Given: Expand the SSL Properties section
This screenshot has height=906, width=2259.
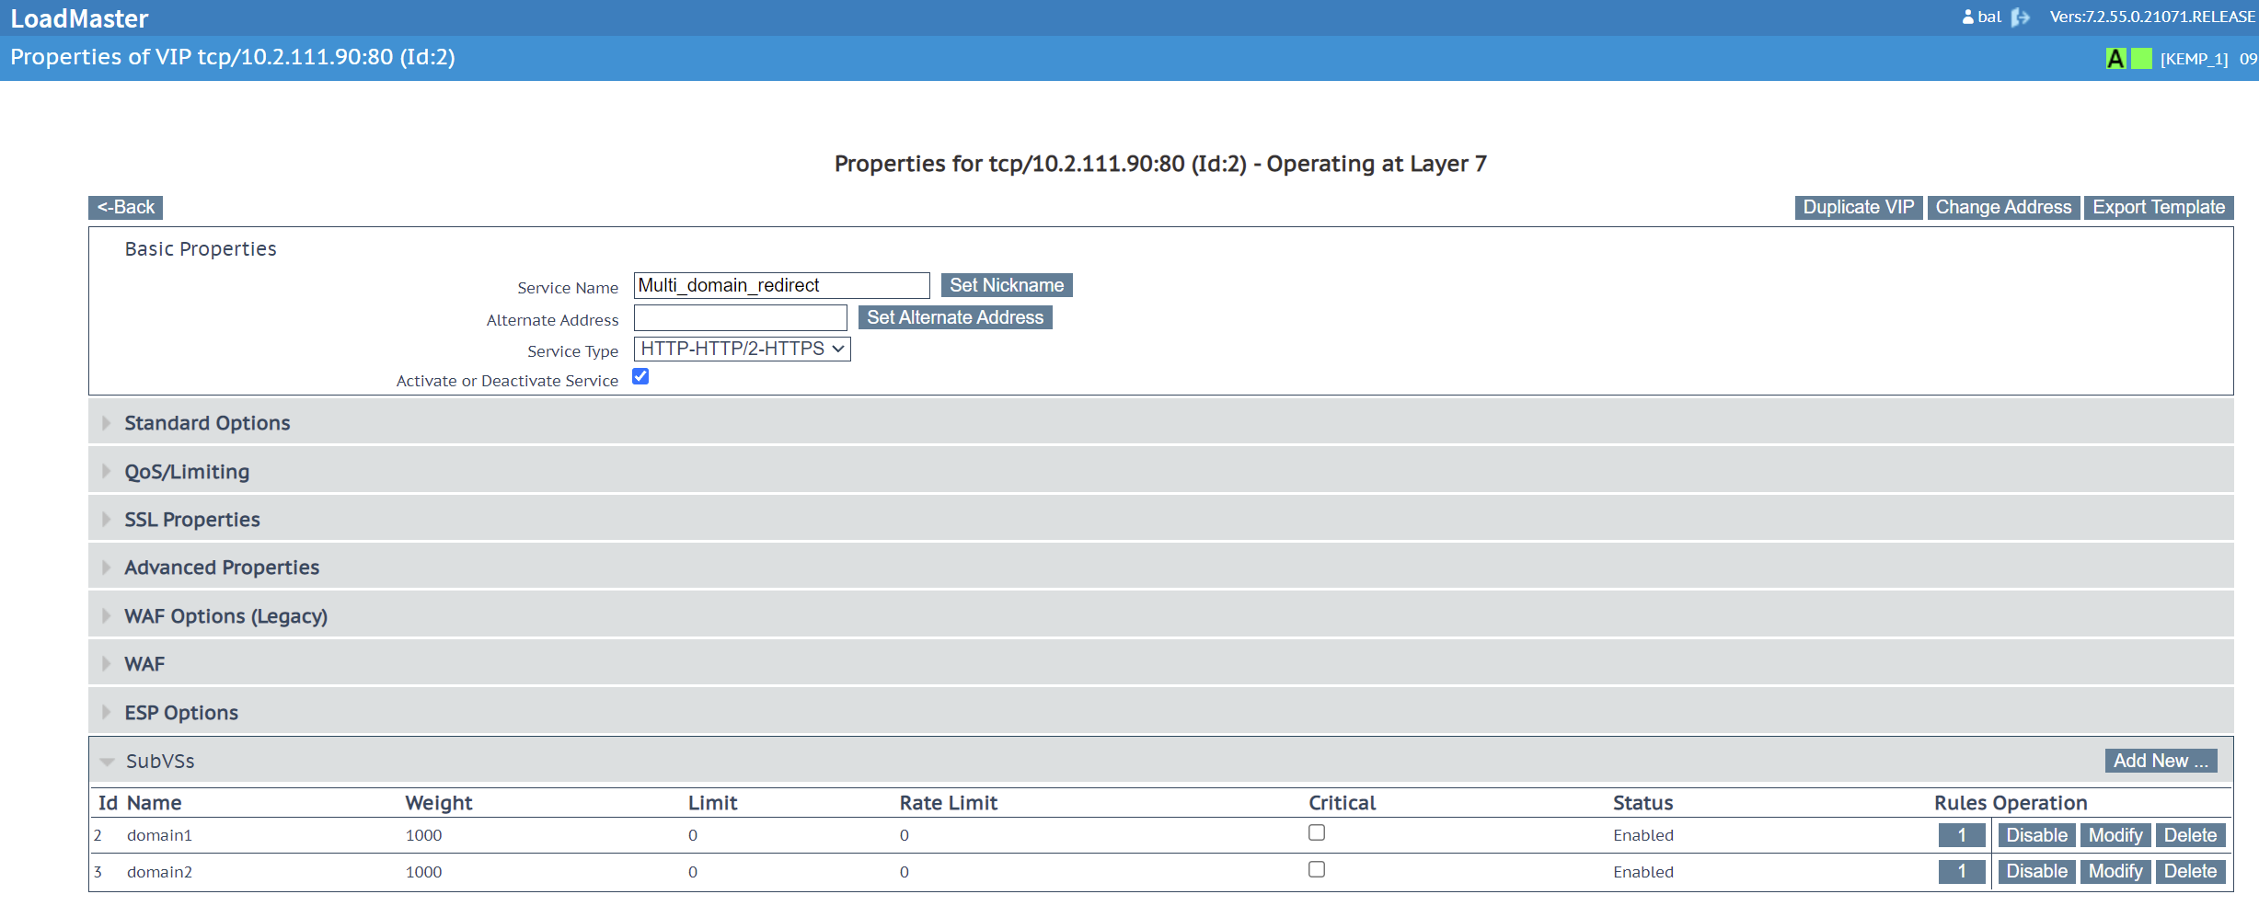Looking at the screenshot, I should [1161, 520].
